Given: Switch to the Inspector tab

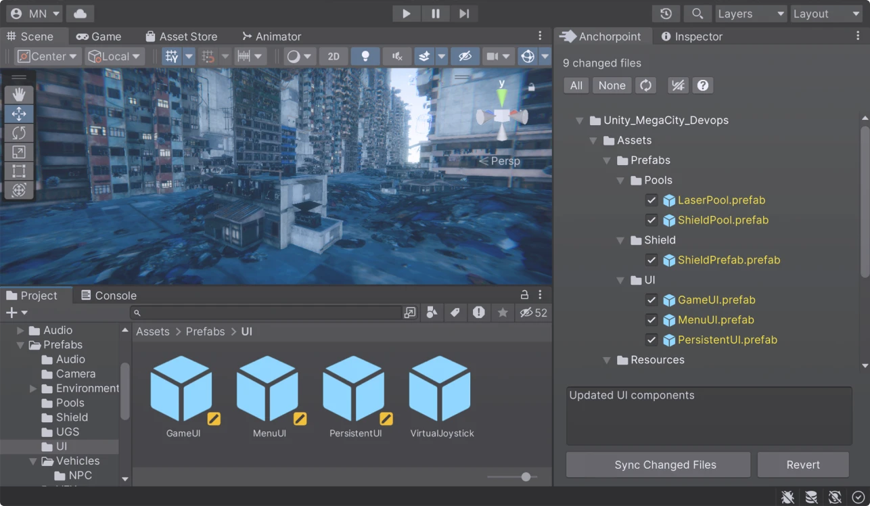Looking at the screenshot, I should pyautogui.click(x=691, y=37).
